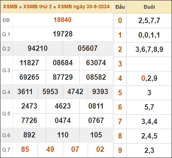The height and width of the screenshot is (158, 172).
Task: Click the G.2 result 94210
Action: click(38, 48)
